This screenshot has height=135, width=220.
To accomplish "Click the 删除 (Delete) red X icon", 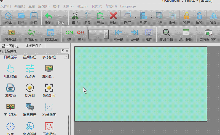I will [113, 16].
